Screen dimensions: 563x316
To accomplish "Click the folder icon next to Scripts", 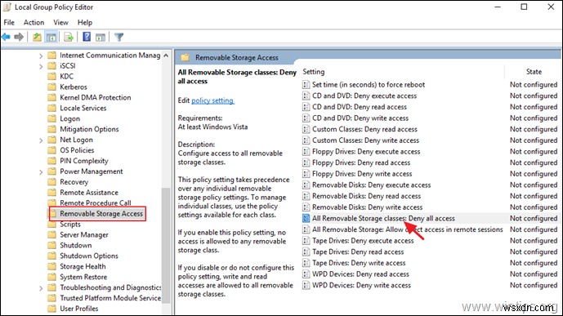I will coord(53,225).
